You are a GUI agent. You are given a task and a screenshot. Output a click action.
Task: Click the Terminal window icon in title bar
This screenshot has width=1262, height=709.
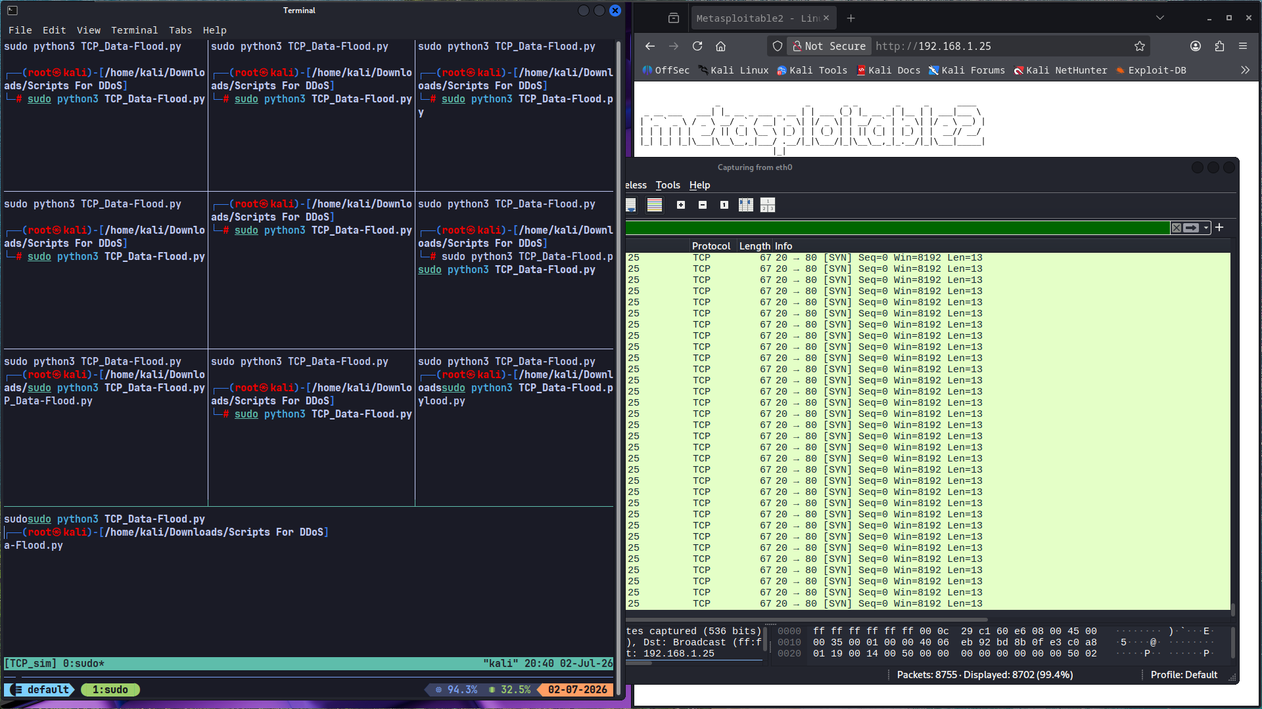tap(12, 11)
